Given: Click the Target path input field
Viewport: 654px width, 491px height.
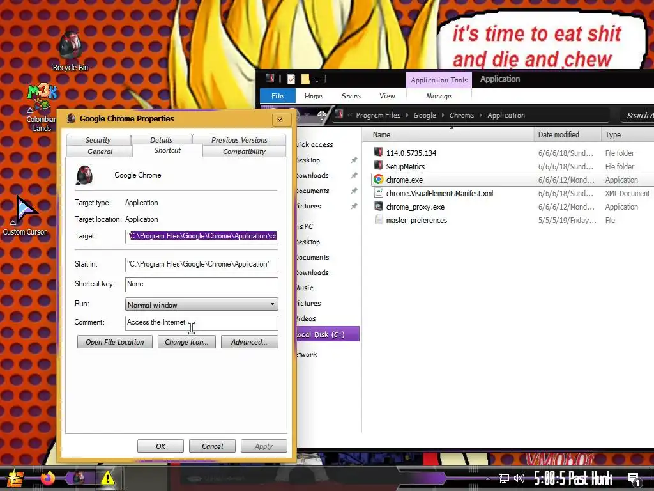Looking at the screenshot, I should (201, 237).
